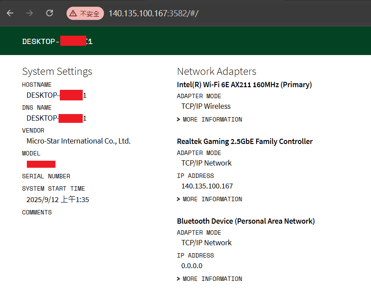Click the Bluetooth Device (Personal Area Network) name
This screenshot has width=371, height=306.
(x=246, y=221)
